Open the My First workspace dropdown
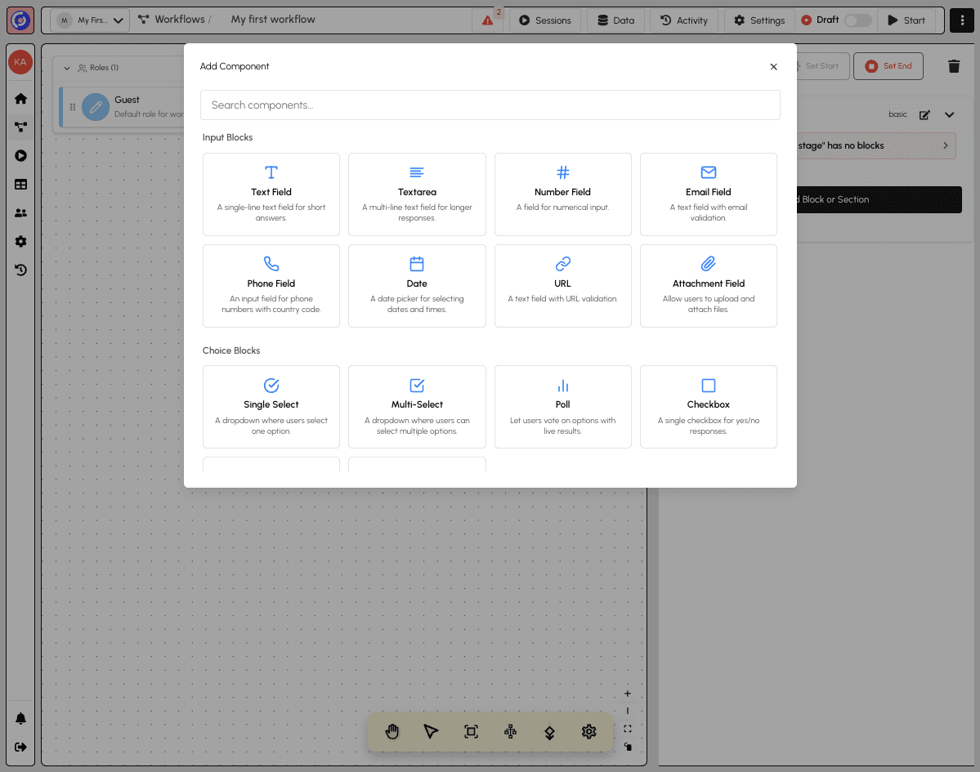The width and height of the screenshot is (980, 772). (x=90, y=20)
